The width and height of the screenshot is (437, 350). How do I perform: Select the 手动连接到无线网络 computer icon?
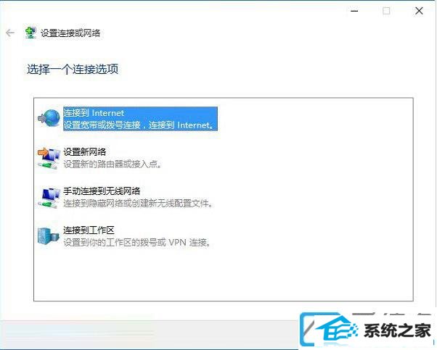pos(49,198)
